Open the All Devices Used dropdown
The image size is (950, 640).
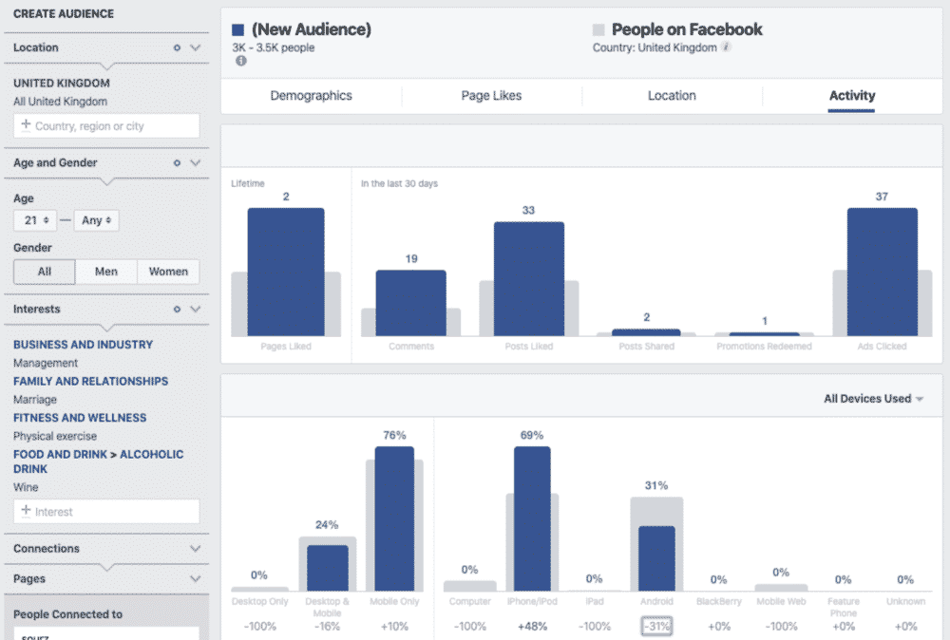[x=873, y=399]
